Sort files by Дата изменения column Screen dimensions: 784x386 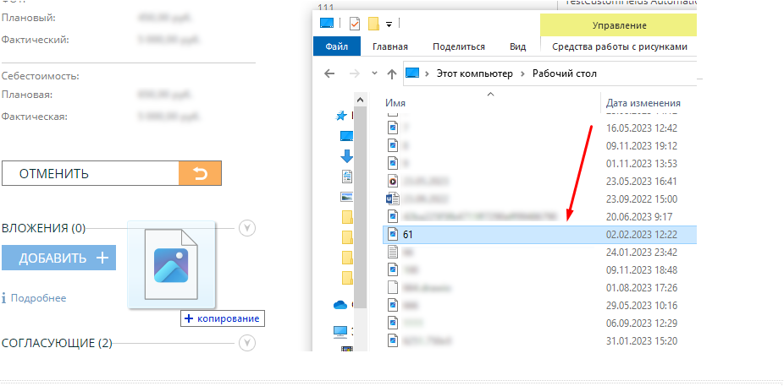pyautogui.click(x=643, y=103)
